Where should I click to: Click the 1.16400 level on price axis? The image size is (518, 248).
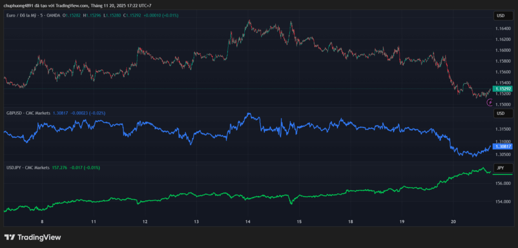click(x=503, y=28)
